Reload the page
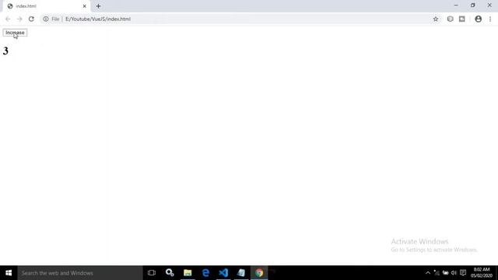The image size is (498, 280). (31, 19)
